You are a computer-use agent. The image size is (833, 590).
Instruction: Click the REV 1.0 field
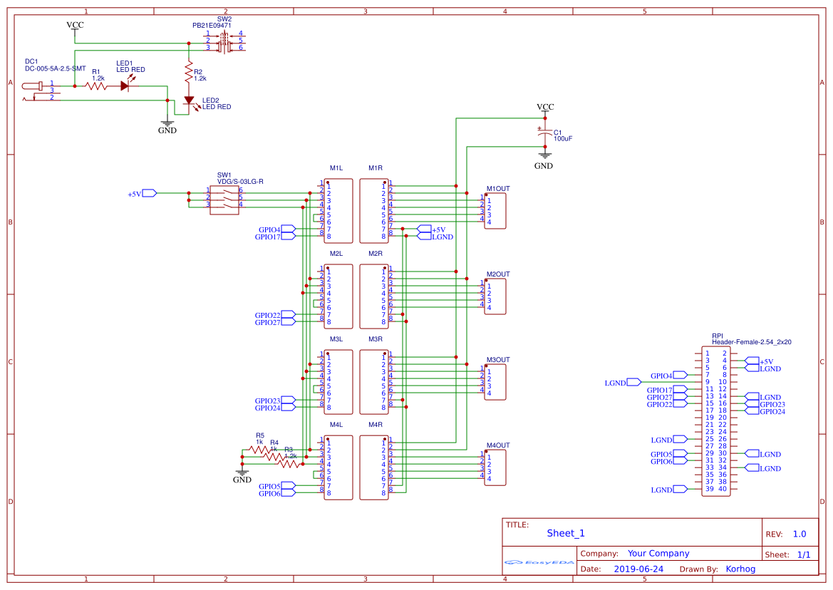(799, 533)
